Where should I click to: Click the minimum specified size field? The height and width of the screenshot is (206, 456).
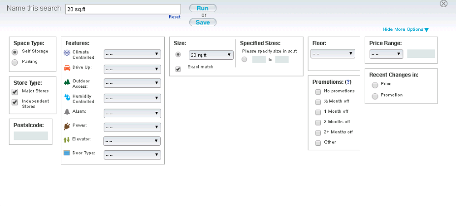pos(259,59)
